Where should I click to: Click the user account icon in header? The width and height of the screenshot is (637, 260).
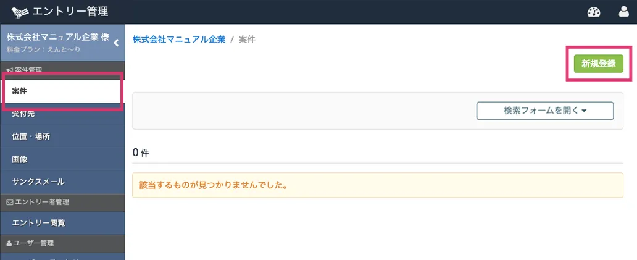(x=623, y=12)
